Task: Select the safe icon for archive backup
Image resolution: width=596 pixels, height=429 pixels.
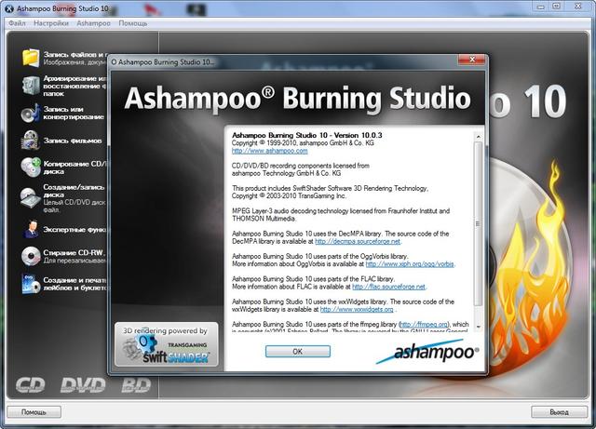Action: [31, 85]
